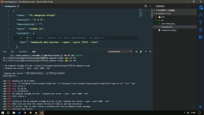
Task: Open the Debug view icon
Action: [x=200, y=30]
